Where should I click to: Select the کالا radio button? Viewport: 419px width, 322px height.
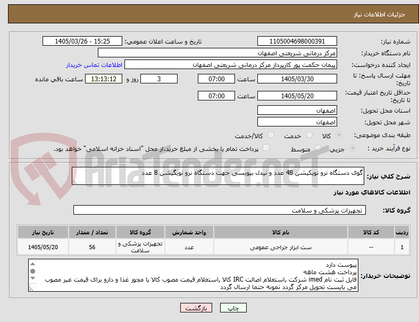click(339, 135)
